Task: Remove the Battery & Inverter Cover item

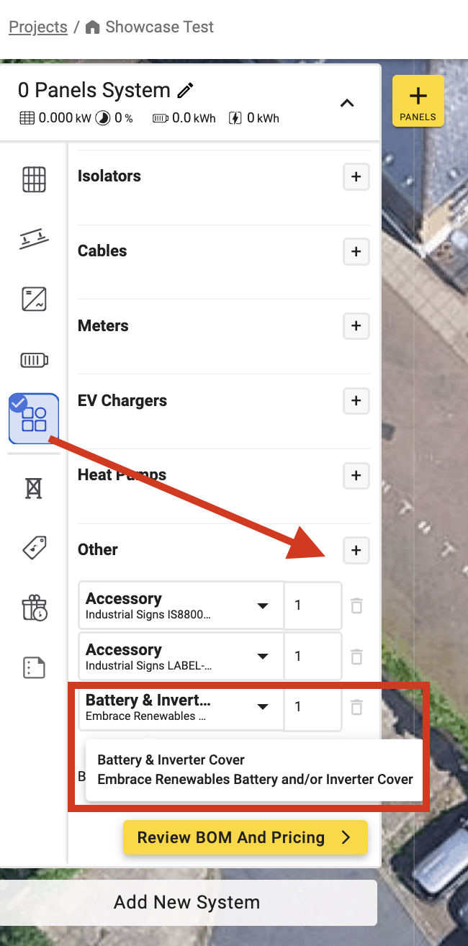Action: (356, 707)
